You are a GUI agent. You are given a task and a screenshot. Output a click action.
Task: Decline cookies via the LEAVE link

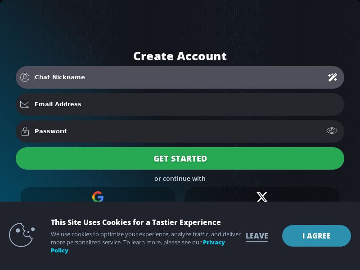[257, 236]
